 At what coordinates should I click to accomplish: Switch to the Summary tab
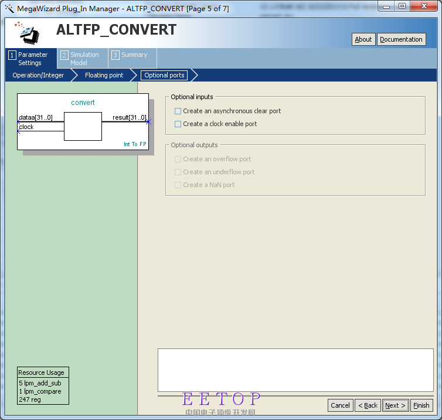click(x=132, y=59)
